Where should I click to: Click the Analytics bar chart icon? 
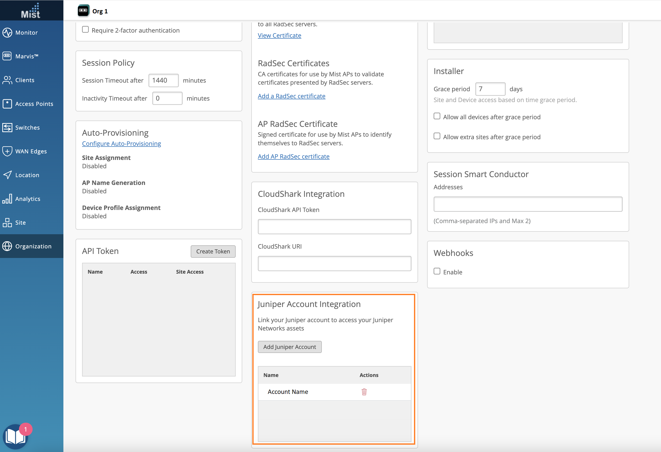pyautogui.click(x=7, y=199)
